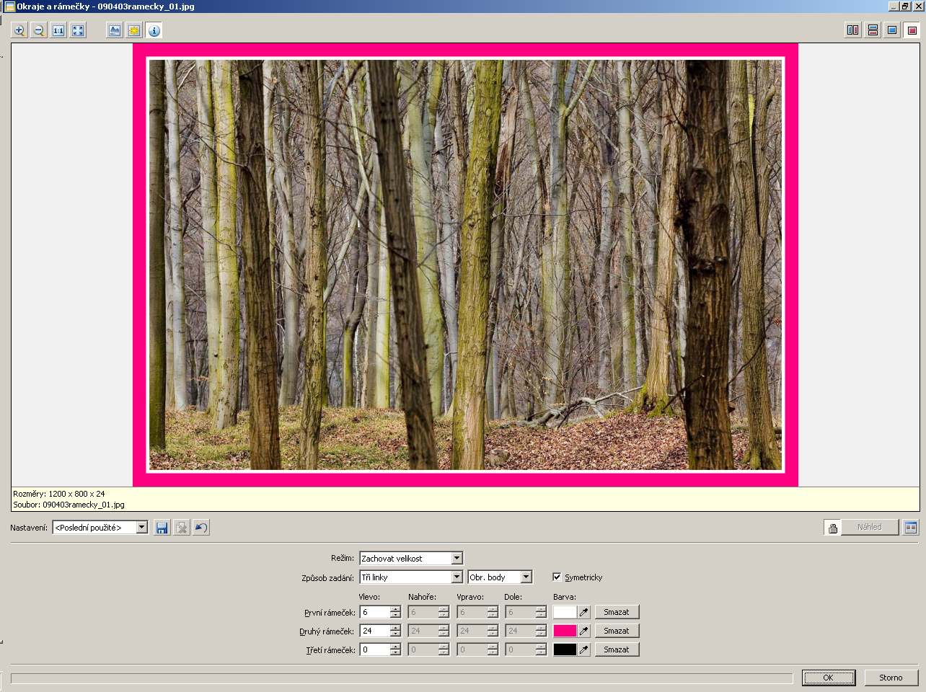Click the save settings floppy icon

click(162, 528)
